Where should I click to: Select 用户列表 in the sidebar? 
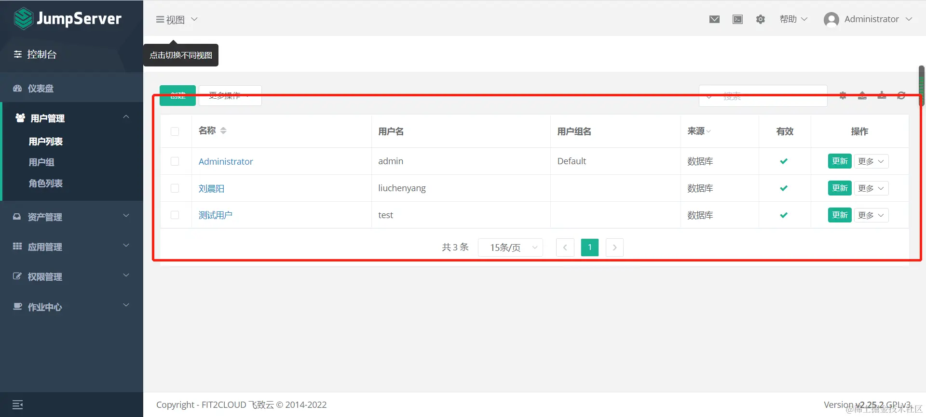(46, 142)
